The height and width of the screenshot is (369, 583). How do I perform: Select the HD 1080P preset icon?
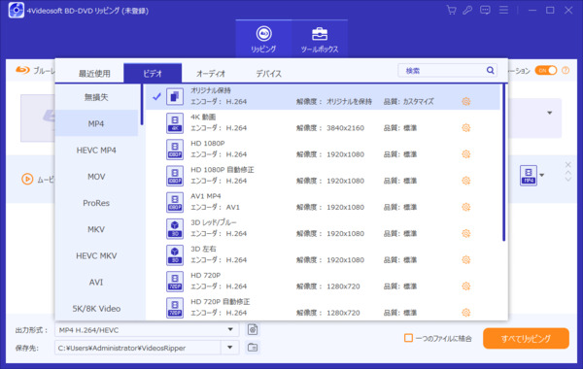coord(175,150)
